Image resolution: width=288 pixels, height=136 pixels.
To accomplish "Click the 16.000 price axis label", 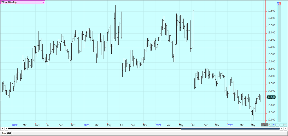I will (x=271, y=62).
